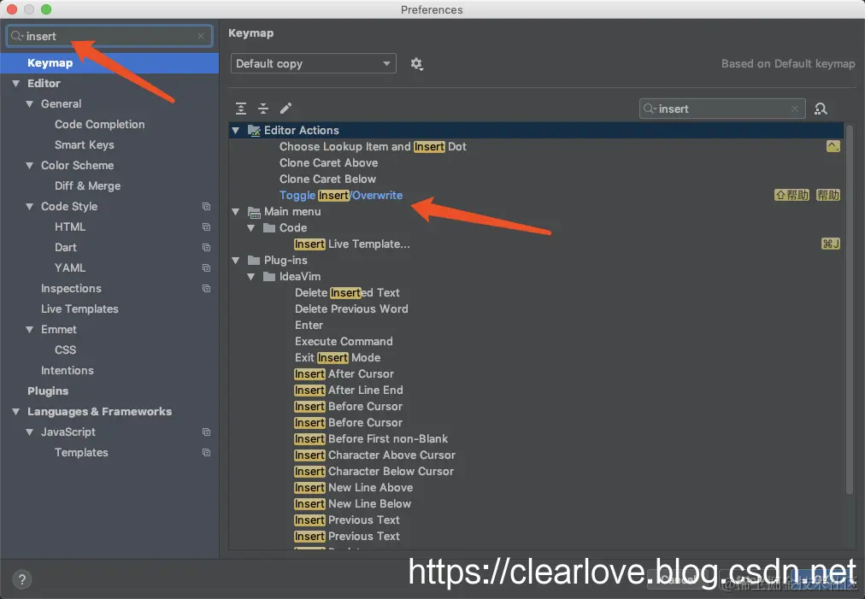This screenshot has width=865, height=599.
Task: Collapse the Code Style sidebar node
Action: tap(29, 207)
